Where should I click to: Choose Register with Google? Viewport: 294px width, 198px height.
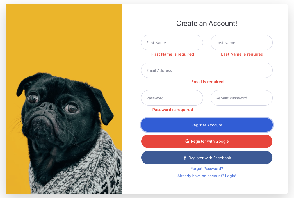207,141
